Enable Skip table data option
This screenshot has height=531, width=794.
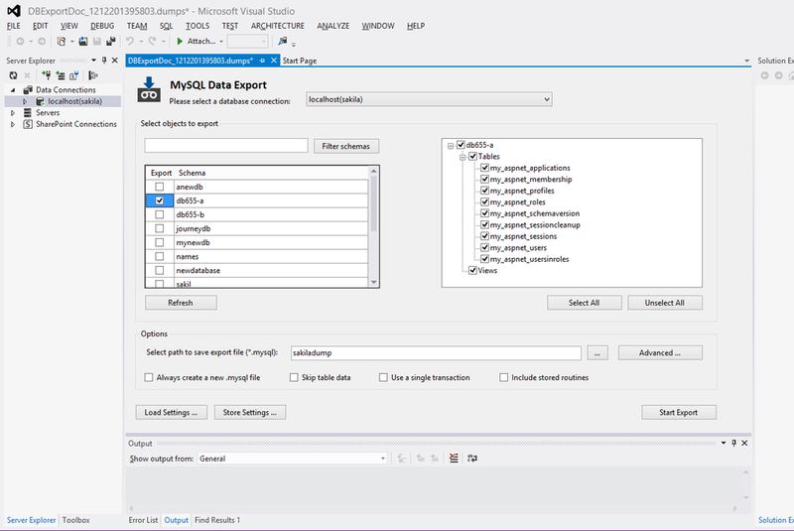point(294,377)
